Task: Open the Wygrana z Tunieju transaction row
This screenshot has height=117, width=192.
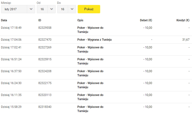Action: tap(96, 40)
